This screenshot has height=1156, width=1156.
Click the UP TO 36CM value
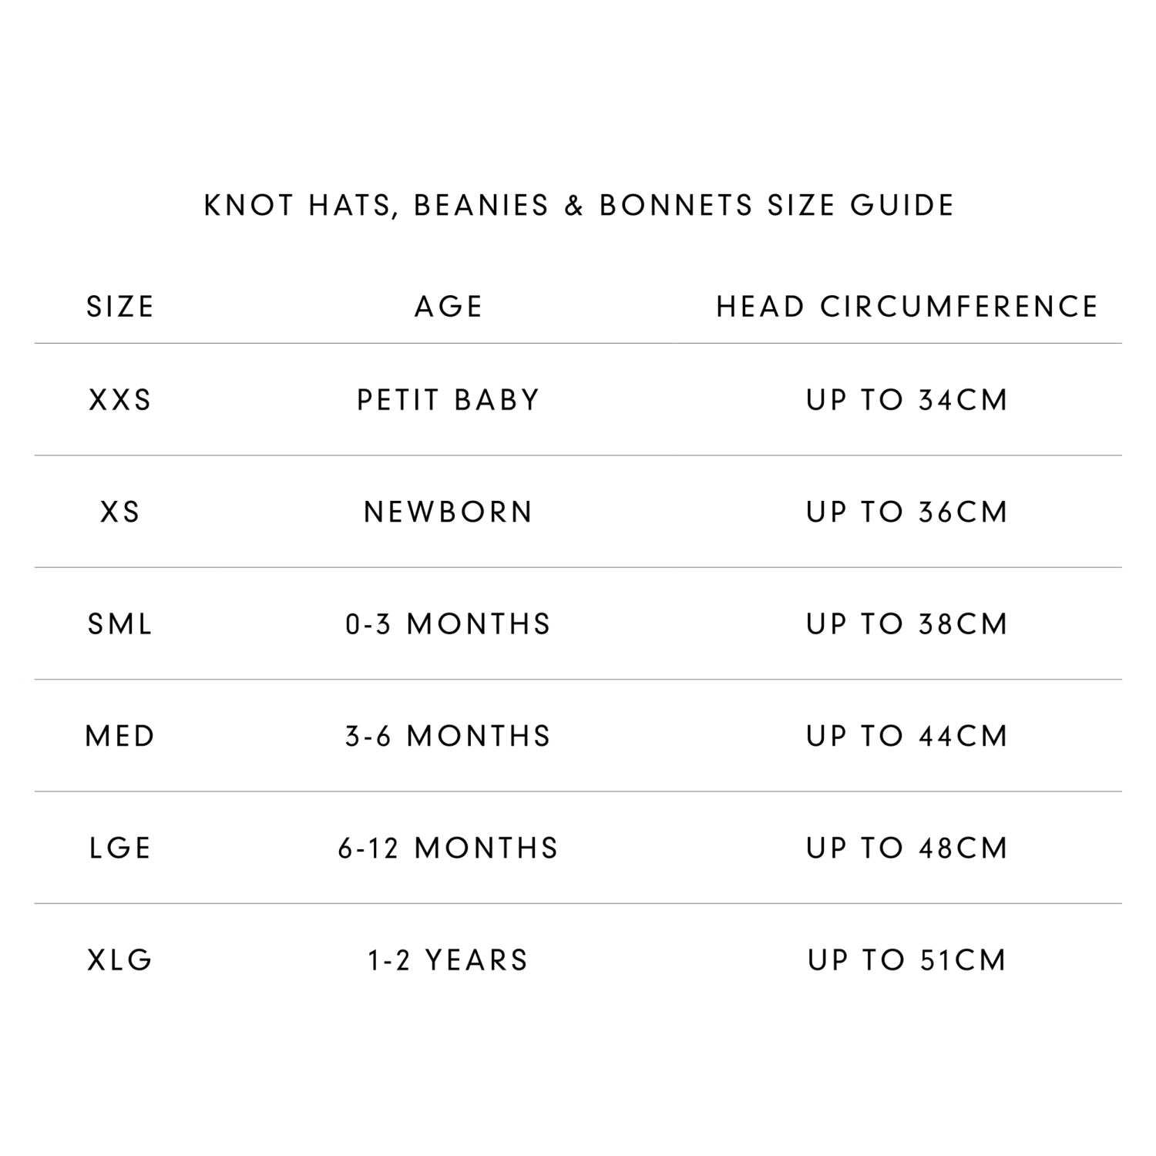point(907,512)
